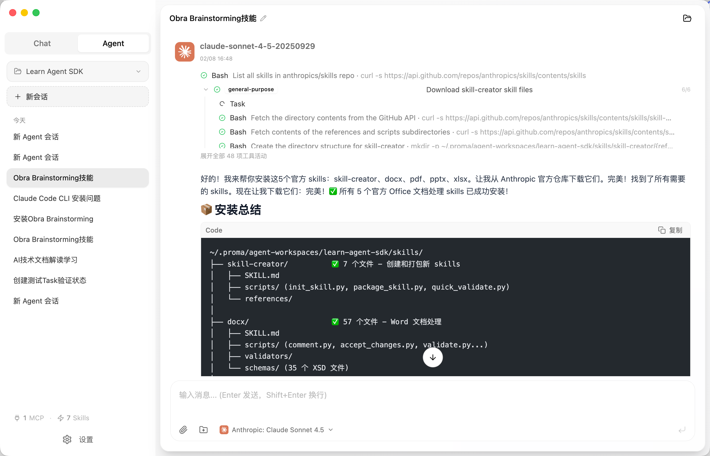
Task: Open the Claude Code CLI 安装问题 conversation
Action: [x=57, y=198]
